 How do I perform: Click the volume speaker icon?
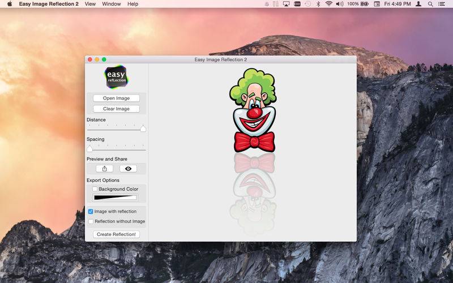[x=339, y=4]
